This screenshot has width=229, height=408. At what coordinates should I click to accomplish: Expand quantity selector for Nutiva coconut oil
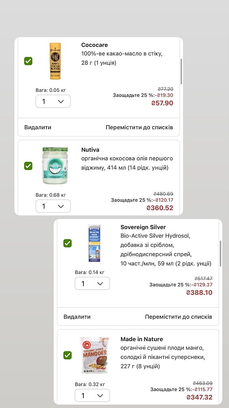pyautogui.click(x=53, y=206)
